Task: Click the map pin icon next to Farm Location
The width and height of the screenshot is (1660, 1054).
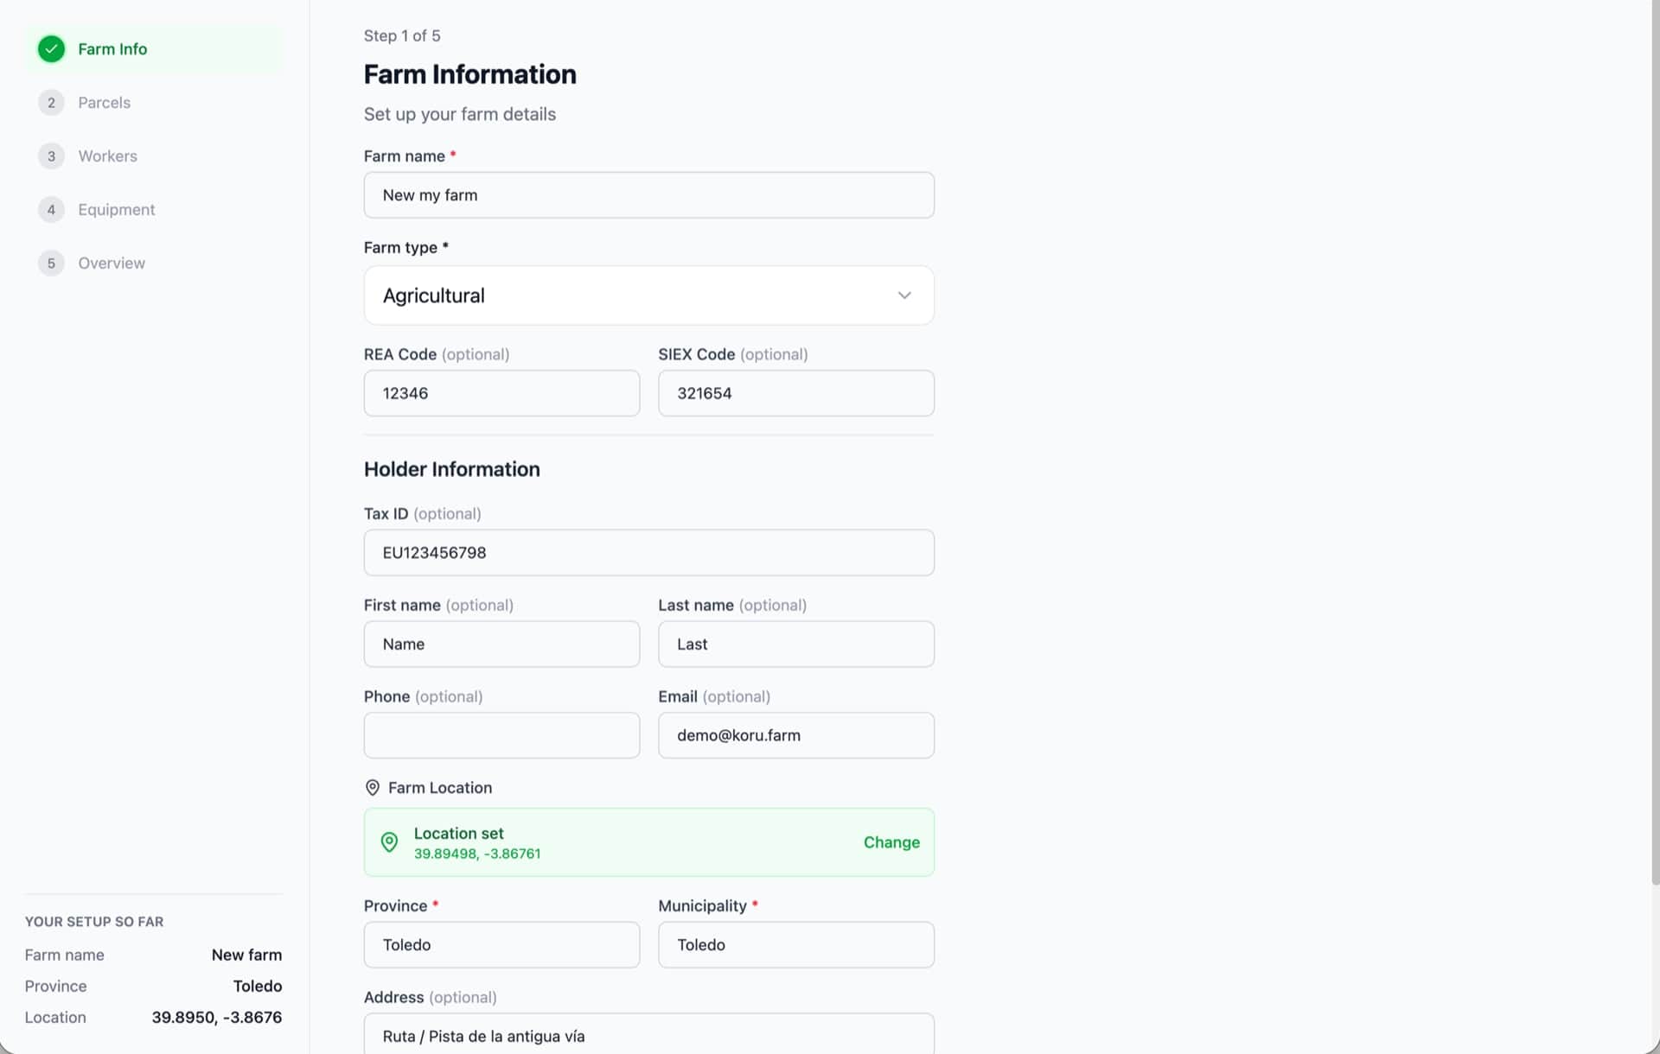Action: (373, 788)
